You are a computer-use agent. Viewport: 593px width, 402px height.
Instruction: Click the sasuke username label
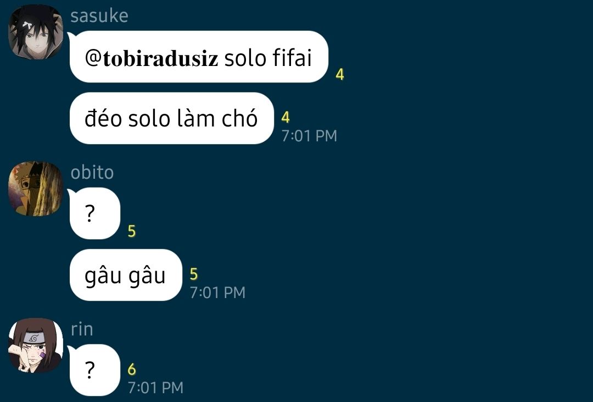(x=99, y=16)
